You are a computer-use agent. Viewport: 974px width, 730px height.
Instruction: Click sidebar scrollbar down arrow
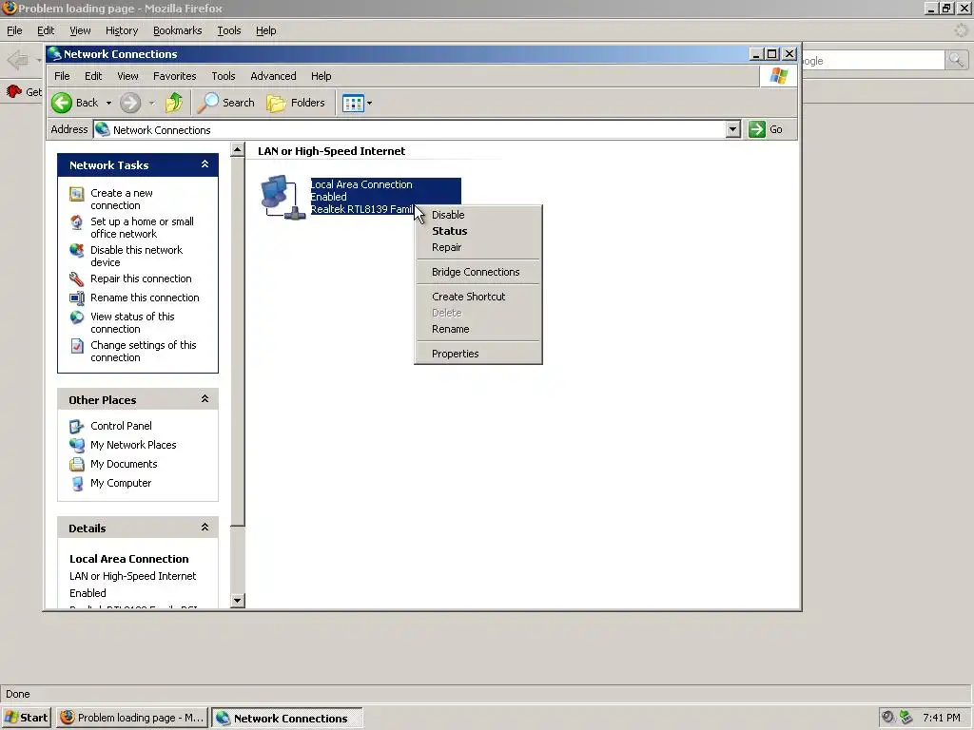click(x=237, y=601)
